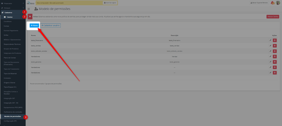
Task: Delete teste_financeiro with the red trash icon
Action: coord(275,41)
